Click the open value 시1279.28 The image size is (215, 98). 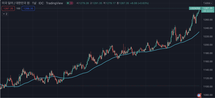(83, 3)
